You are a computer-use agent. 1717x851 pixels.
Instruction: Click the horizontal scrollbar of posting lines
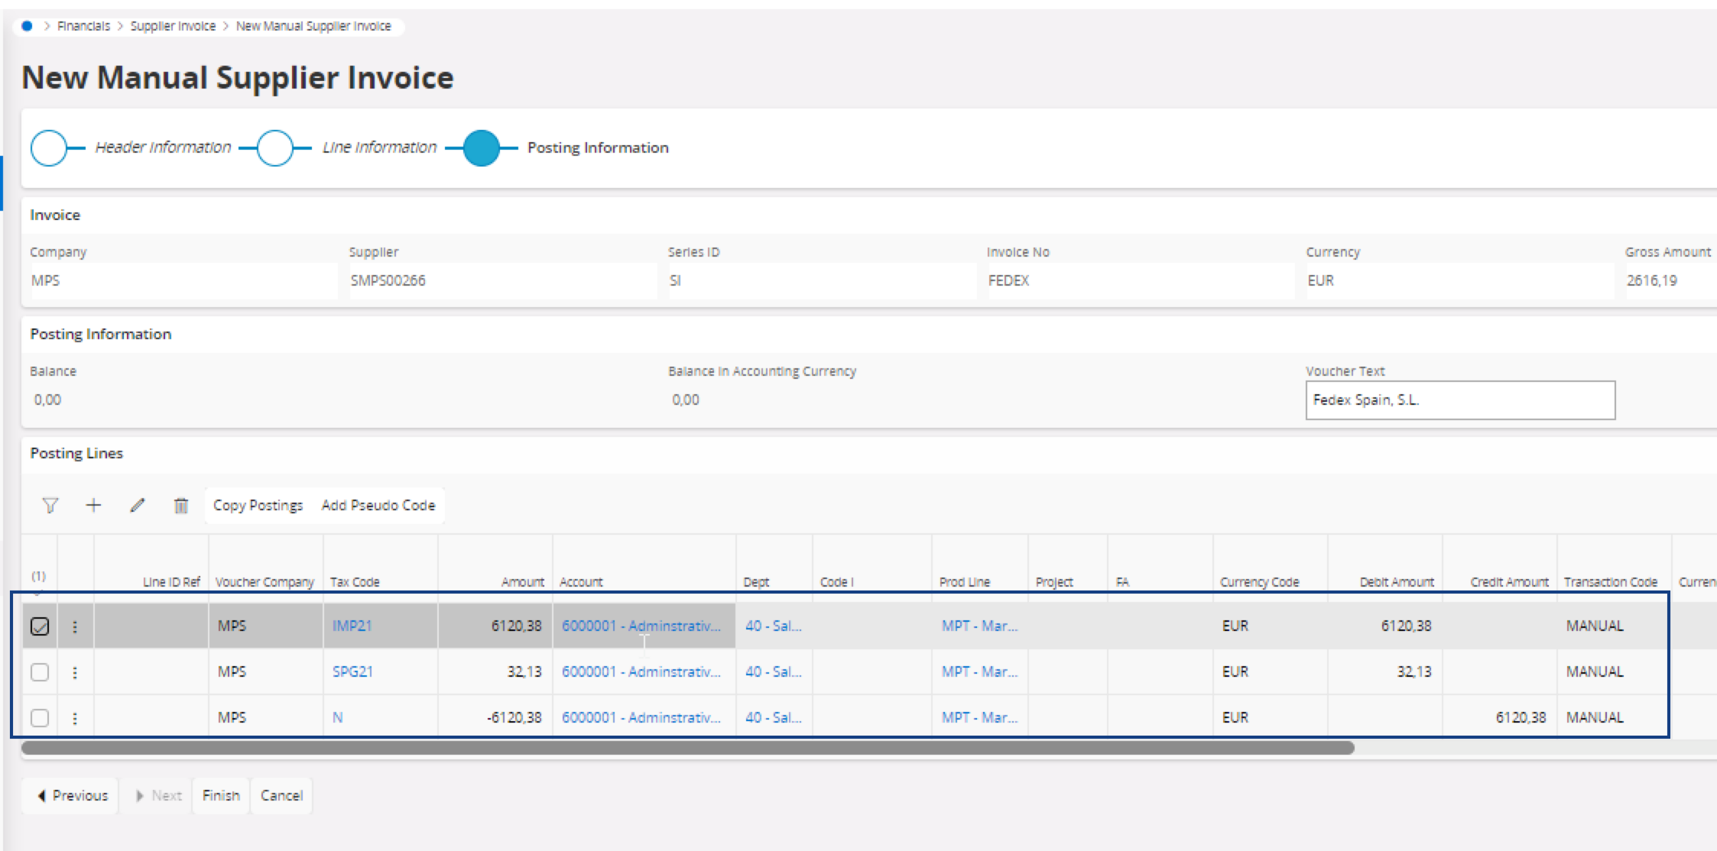click(688, 748)
